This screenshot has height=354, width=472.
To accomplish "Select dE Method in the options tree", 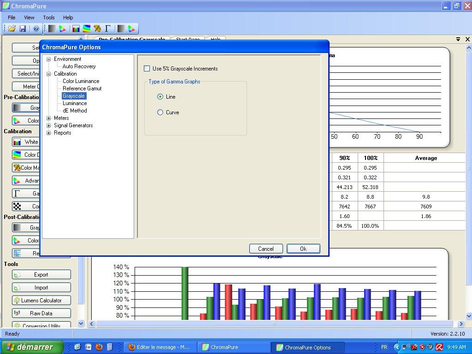I will (75, 111).
